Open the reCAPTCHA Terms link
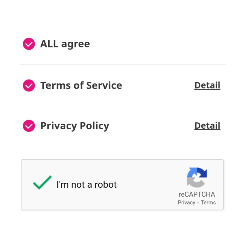248x248 pixels. point(208,202)
